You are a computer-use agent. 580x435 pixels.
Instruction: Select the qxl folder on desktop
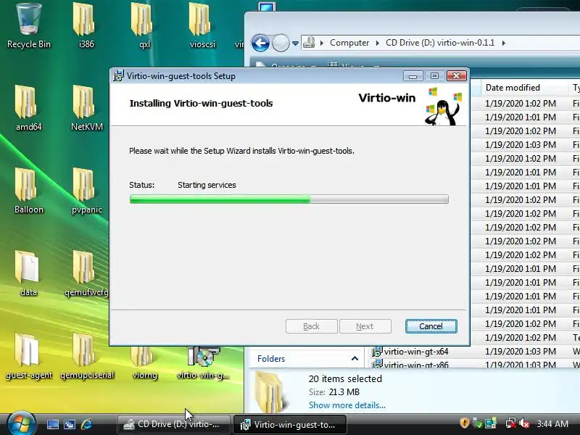click(144, 26)
